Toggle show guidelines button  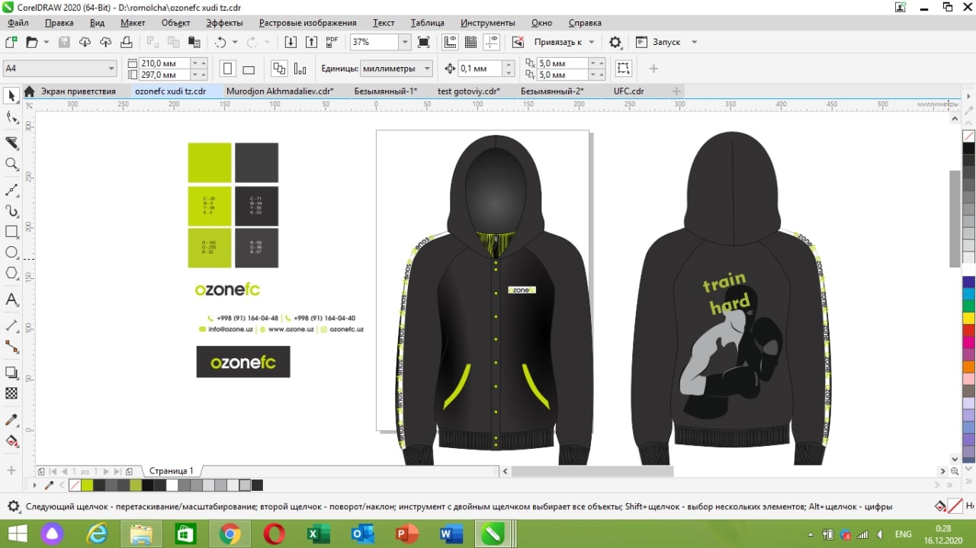pyautogui.click(x=492, y=42)
